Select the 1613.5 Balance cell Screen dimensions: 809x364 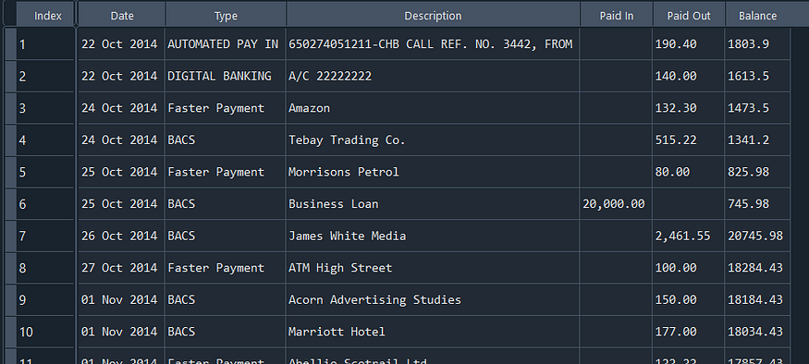[x=757, y=76]
